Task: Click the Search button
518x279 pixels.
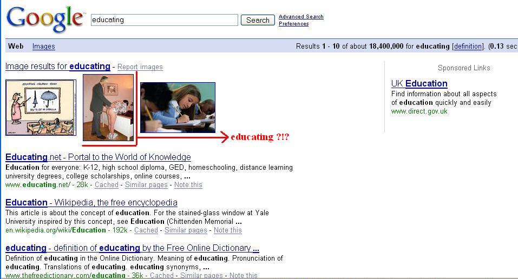Action: pyautogui.click(x=258, y=20)
